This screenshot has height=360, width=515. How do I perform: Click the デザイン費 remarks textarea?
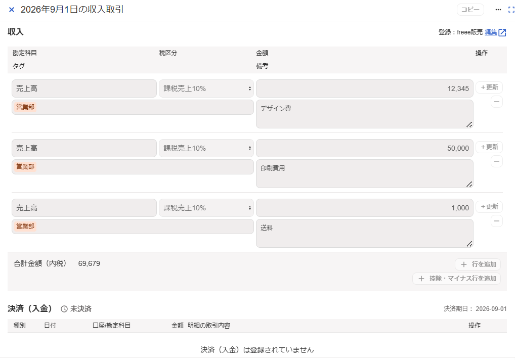point(365,114)
